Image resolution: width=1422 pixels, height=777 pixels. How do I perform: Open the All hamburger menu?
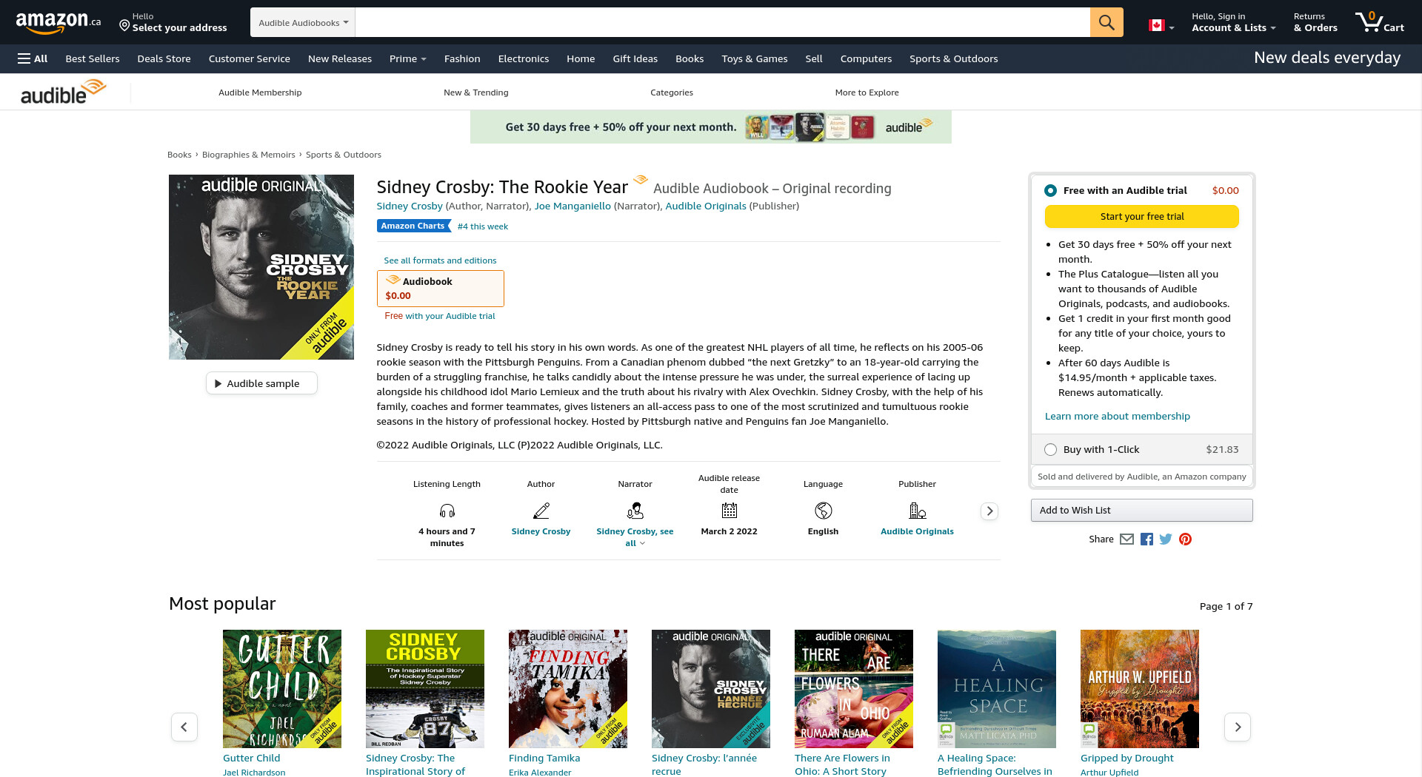point(33,58)
